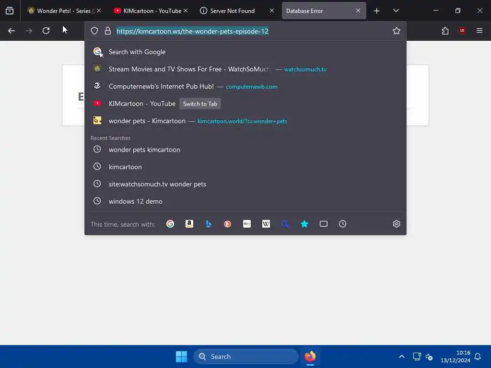Screen dimensions: 491x368
Task: Click the Switch to Tab button
Action: pos(200,104)
